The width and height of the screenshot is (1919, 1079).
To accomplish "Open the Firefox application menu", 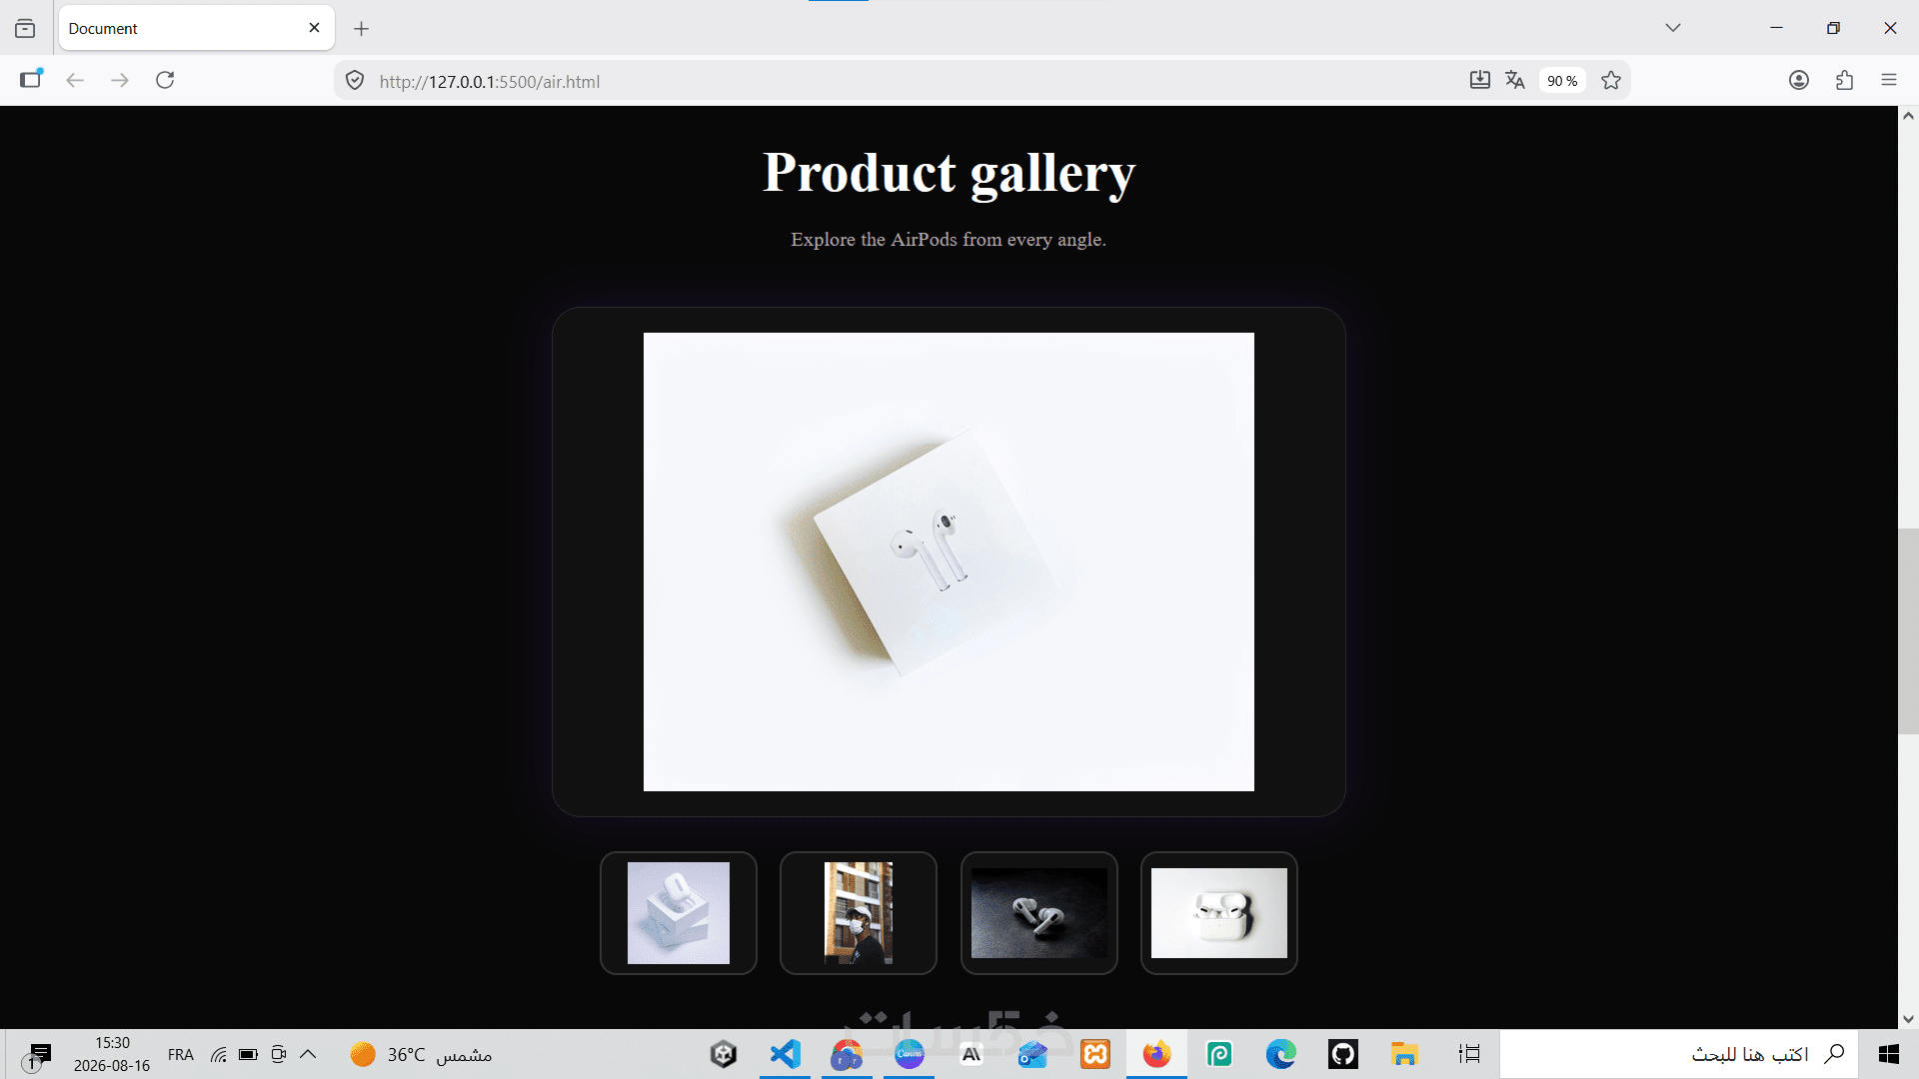I will 1889,80.
